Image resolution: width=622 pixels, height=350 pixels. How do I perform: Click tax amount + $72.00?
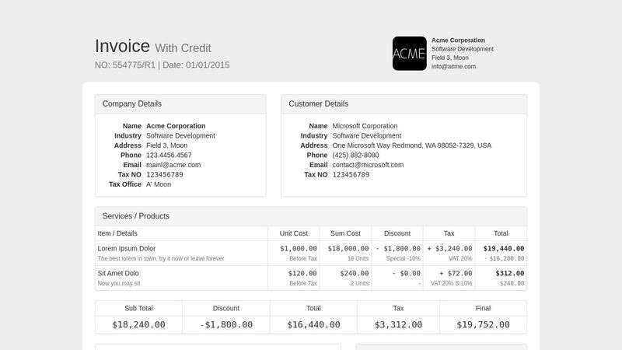coord(456,274)
